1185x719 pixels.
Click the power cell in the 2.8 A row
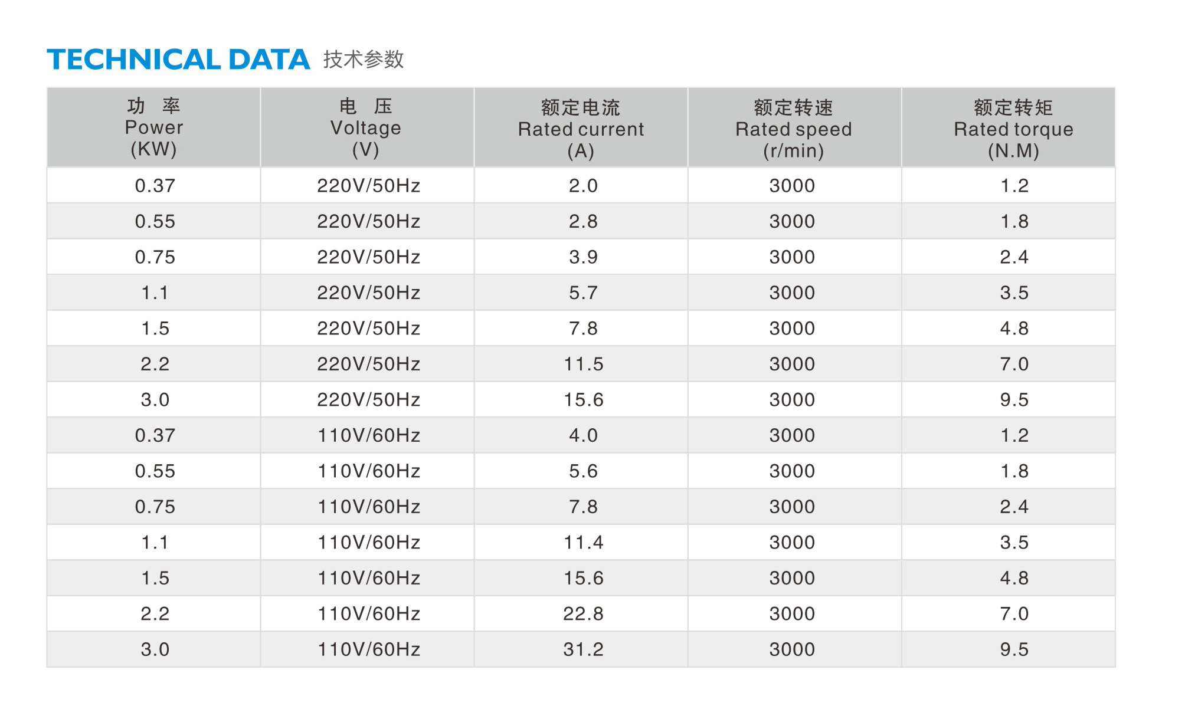pyautogui.click(x=153, y=221)
